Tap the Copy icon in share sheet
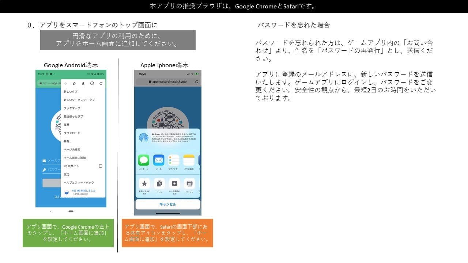The image size is (468, 263). [159, 183]
